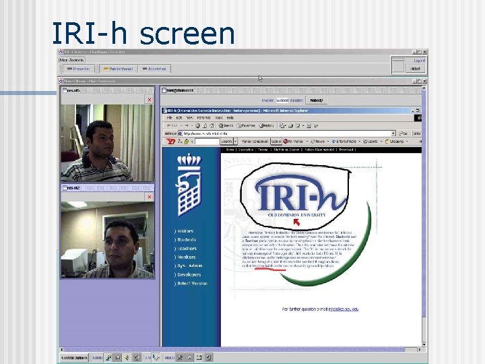
Task: Open the Edit menu in Internet Explorer
Action: pos(179,117)
